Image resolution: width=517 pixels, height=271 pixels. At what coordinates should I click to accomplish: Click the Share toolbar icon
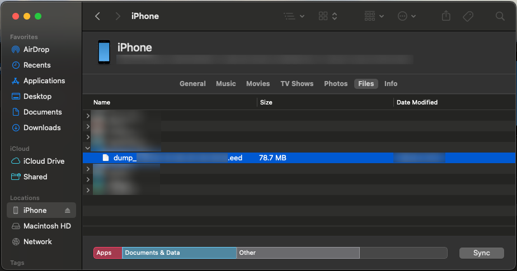tap(446, 16)
